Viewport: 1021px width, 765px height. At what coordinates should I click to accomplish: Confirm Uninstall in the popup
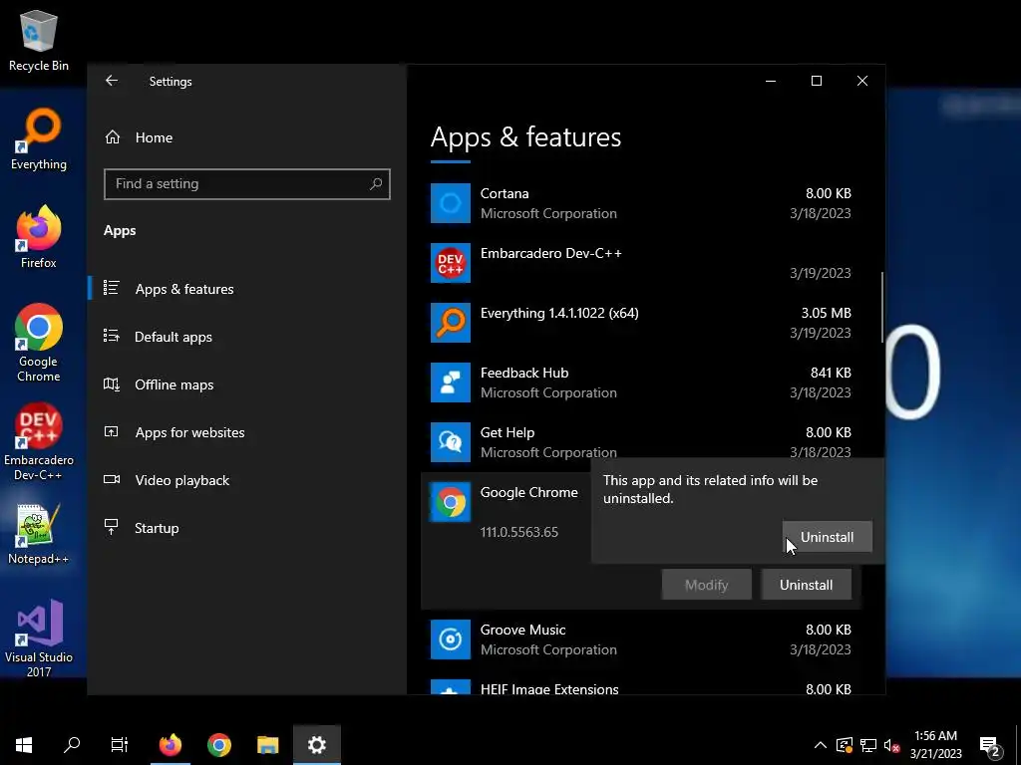[827, 537]
